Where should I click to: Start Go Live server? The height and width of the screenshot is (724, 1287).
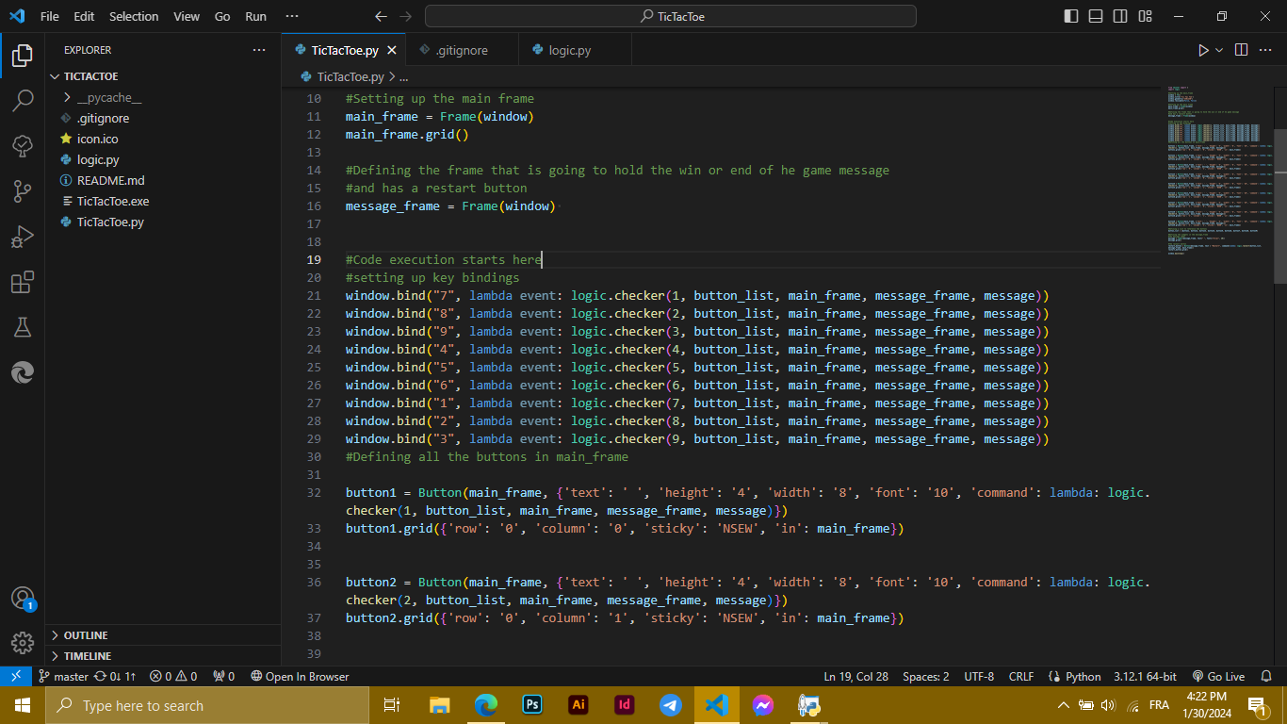1218,676
